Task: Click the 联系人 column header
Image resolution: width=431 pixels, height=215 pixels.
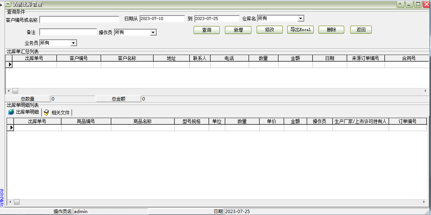Action: 200,58
